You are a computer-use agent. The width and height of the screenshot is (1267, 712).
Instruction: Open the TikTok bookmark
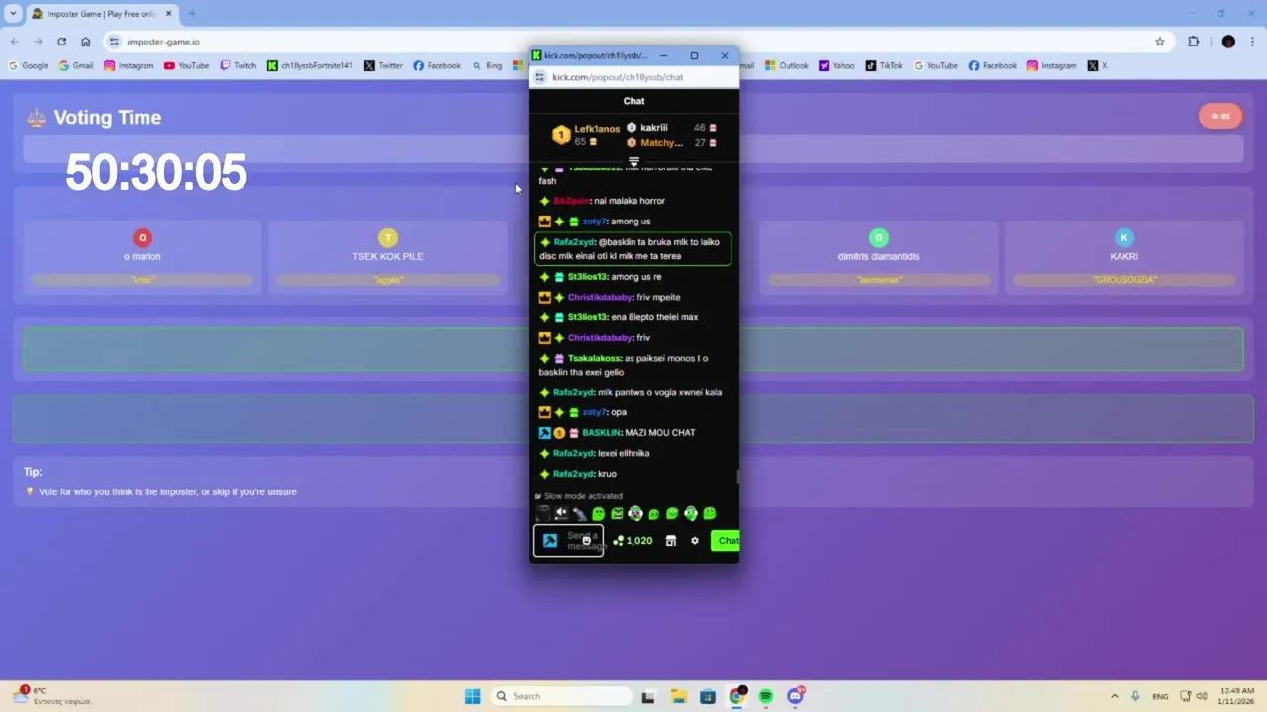tap(884, 66)
